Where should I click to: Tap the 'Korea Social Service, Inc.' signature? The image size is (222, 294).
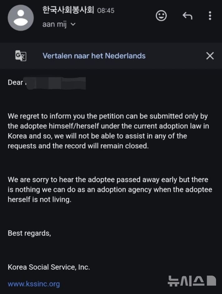click(x=49, y=267)
